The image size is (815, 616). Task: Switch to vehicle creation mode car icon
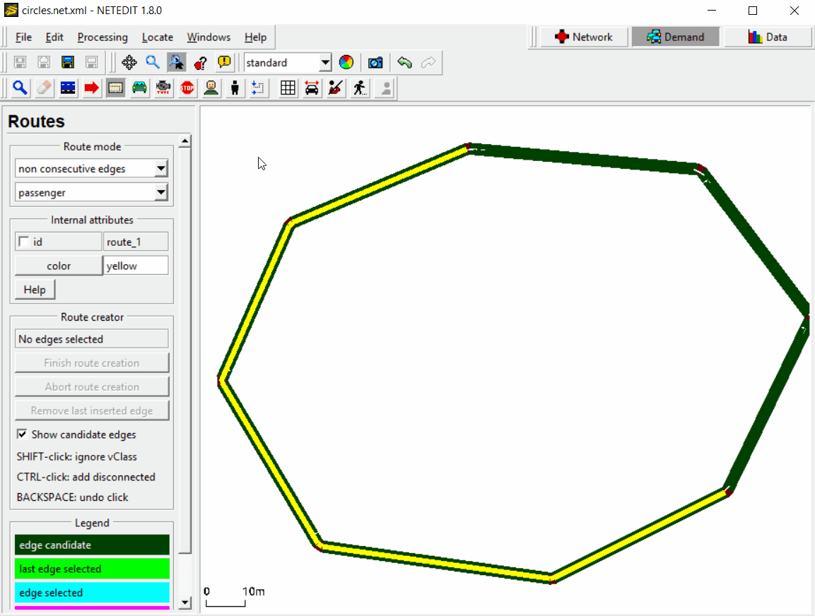[139, 88]
